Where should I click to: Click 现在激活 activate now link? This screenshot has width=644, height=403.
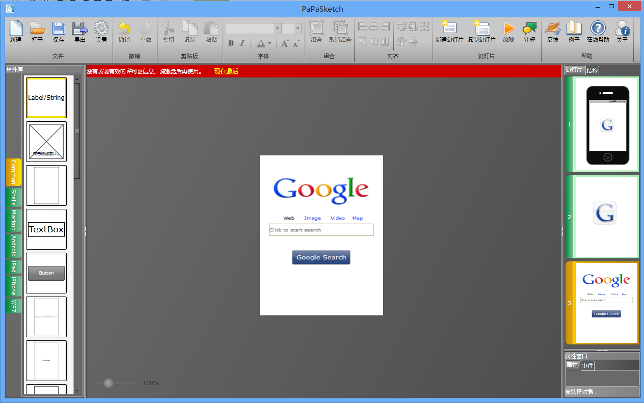(x=226, y=71)
